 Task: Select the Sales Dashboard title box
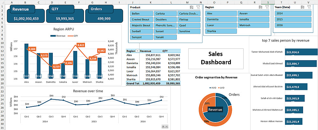[216, 58]
